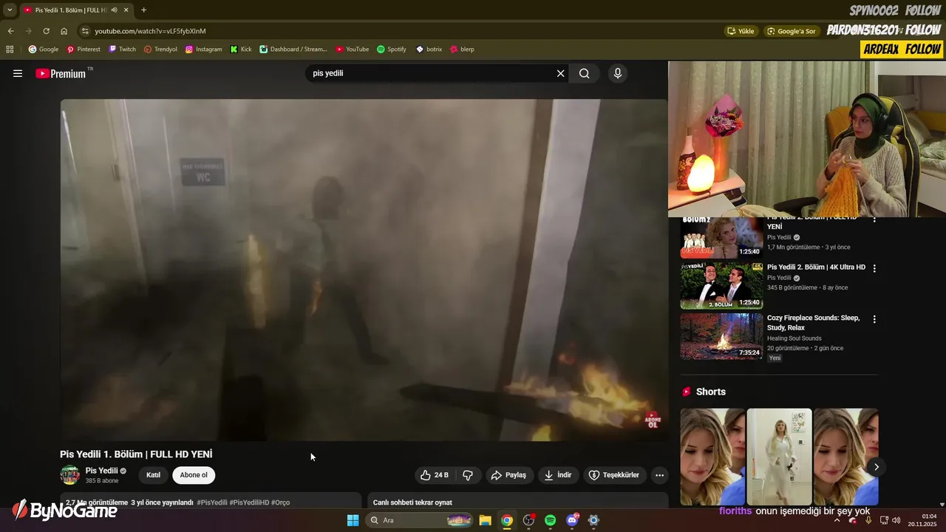
Task: Open options for Cozy Fireplace Sounds video
Action: 874,319
